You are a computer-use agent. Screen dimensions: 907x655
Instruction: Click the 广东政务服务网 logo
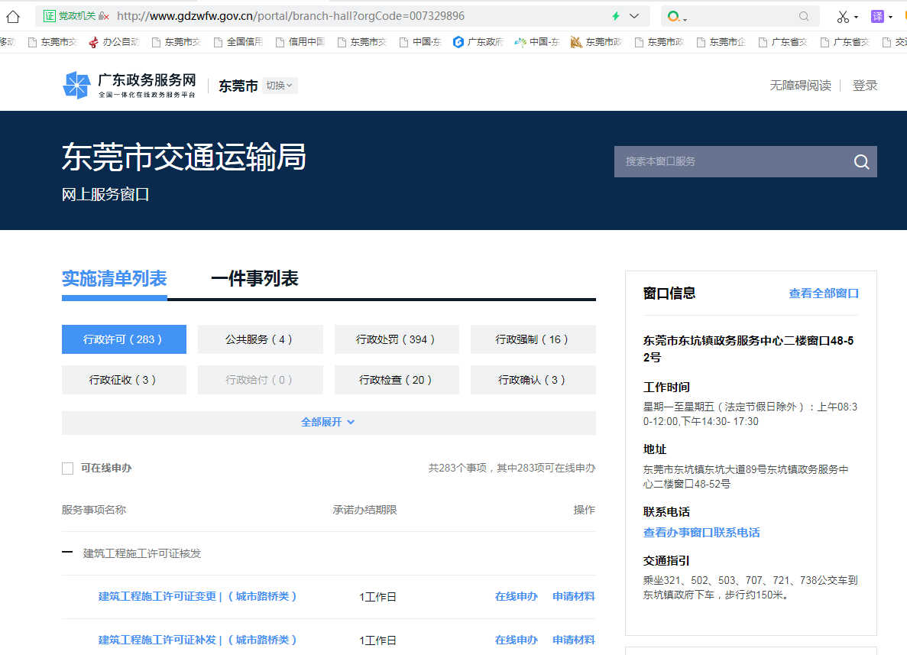click(130, 85)
